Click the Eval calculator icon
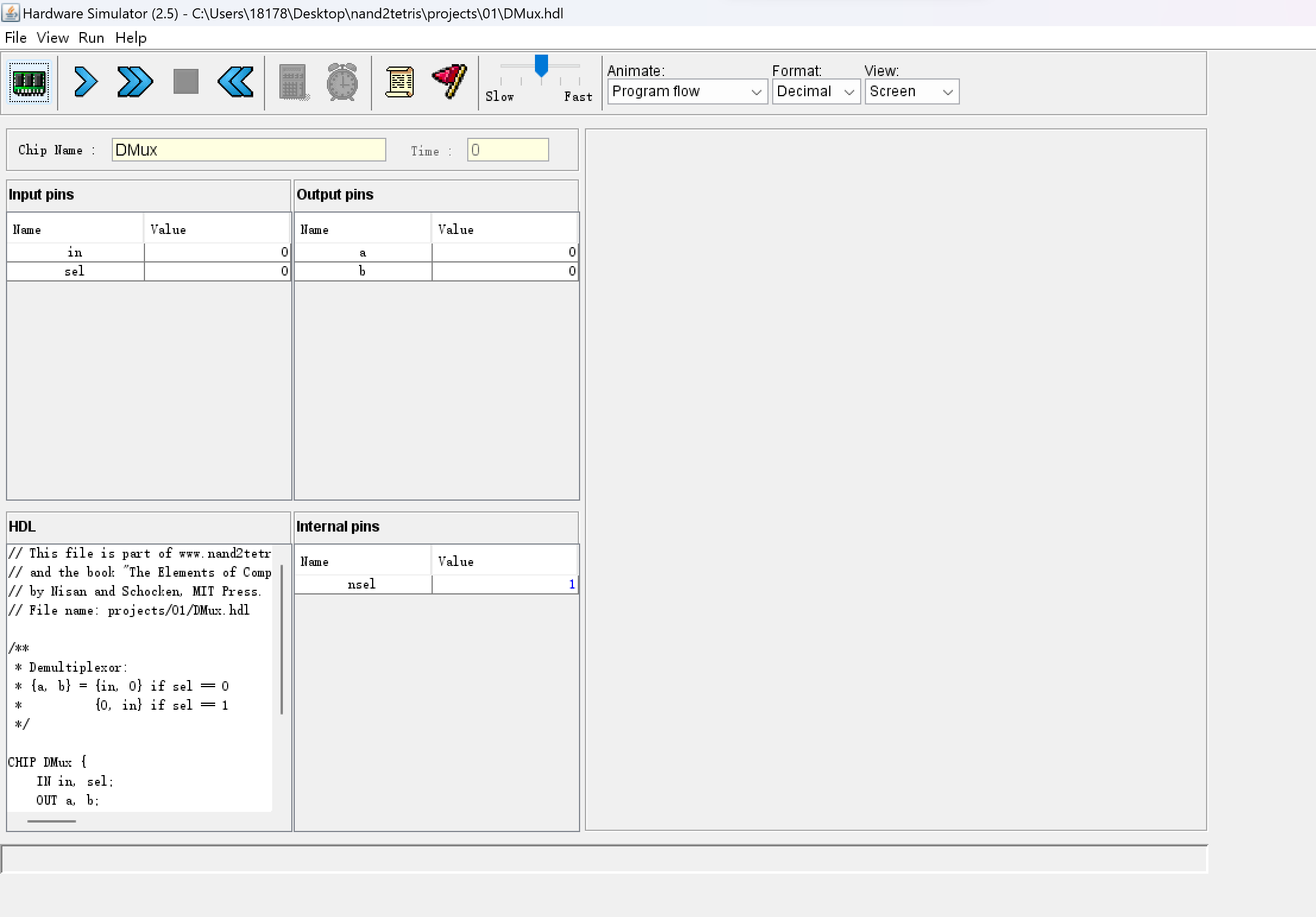Image resolution: width=1316 pixels, height=917 pixels. pyautogui.click(x=294, y=82)
